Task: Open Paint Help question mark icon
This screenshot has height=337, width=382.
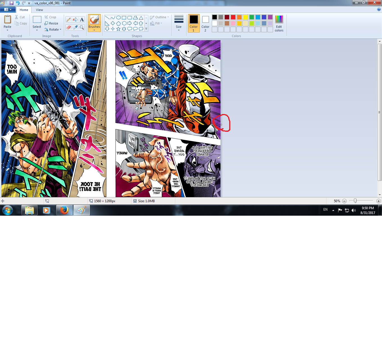Action: click(x=379, y=9)
